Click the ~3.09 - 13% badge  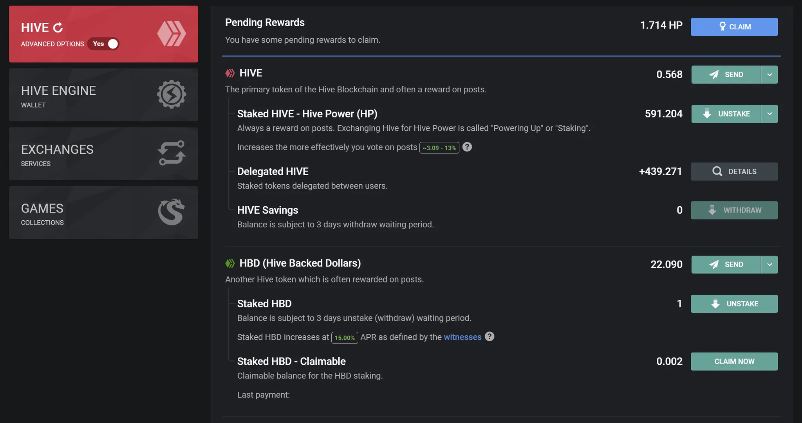click(439, 148)
